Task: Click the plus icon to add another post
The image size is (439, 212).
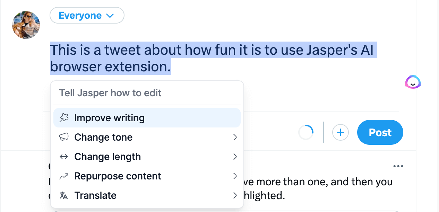Action: click(x=340, y=132)
